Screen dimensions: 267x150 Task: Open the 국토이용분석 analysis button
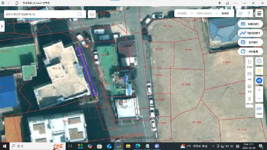250,33
